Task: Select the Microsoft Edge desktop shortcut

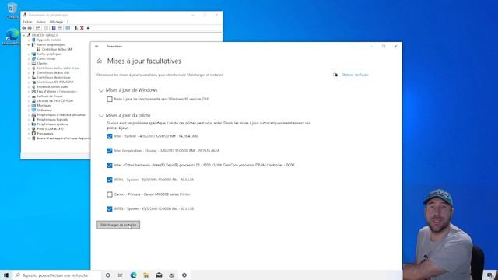Action: [x=12, y=37]
